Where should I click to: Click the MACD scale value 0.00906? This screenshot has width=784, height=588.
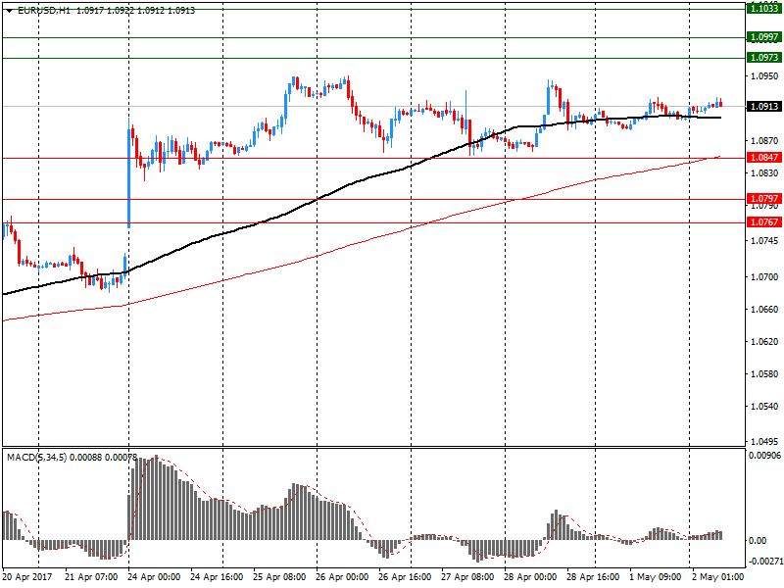coord(765,455)
